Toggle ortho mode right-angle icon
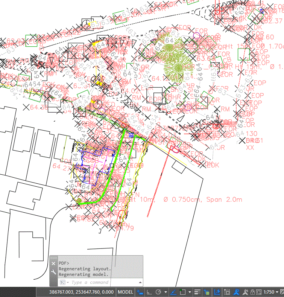Viewport: 284px width, 297px height. click(x=149, y=292)
